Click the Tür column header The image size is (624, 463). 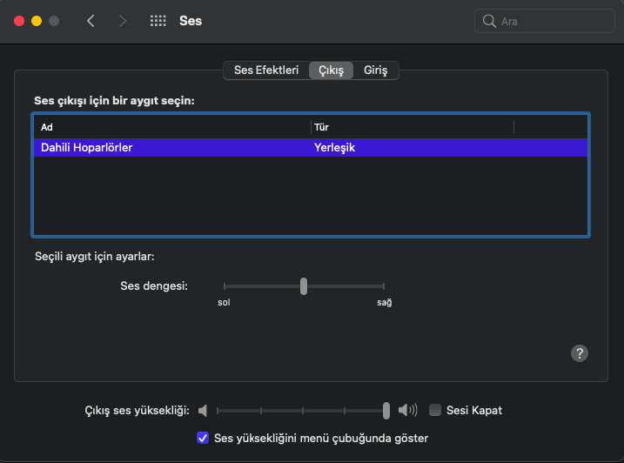pyautogui.click(x=411, y=127)
